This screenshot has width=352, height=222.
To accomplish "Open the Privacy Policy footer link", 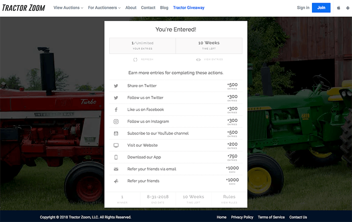I will (242, 217).
